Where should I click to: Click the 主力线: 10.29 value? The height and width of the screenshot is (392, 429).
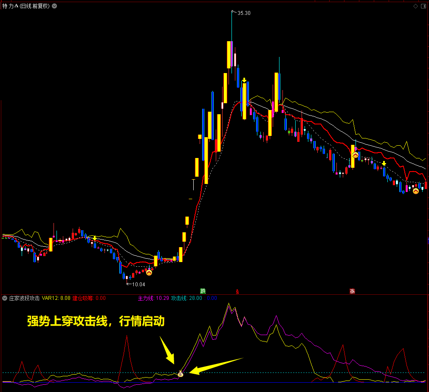click(153, 298)
